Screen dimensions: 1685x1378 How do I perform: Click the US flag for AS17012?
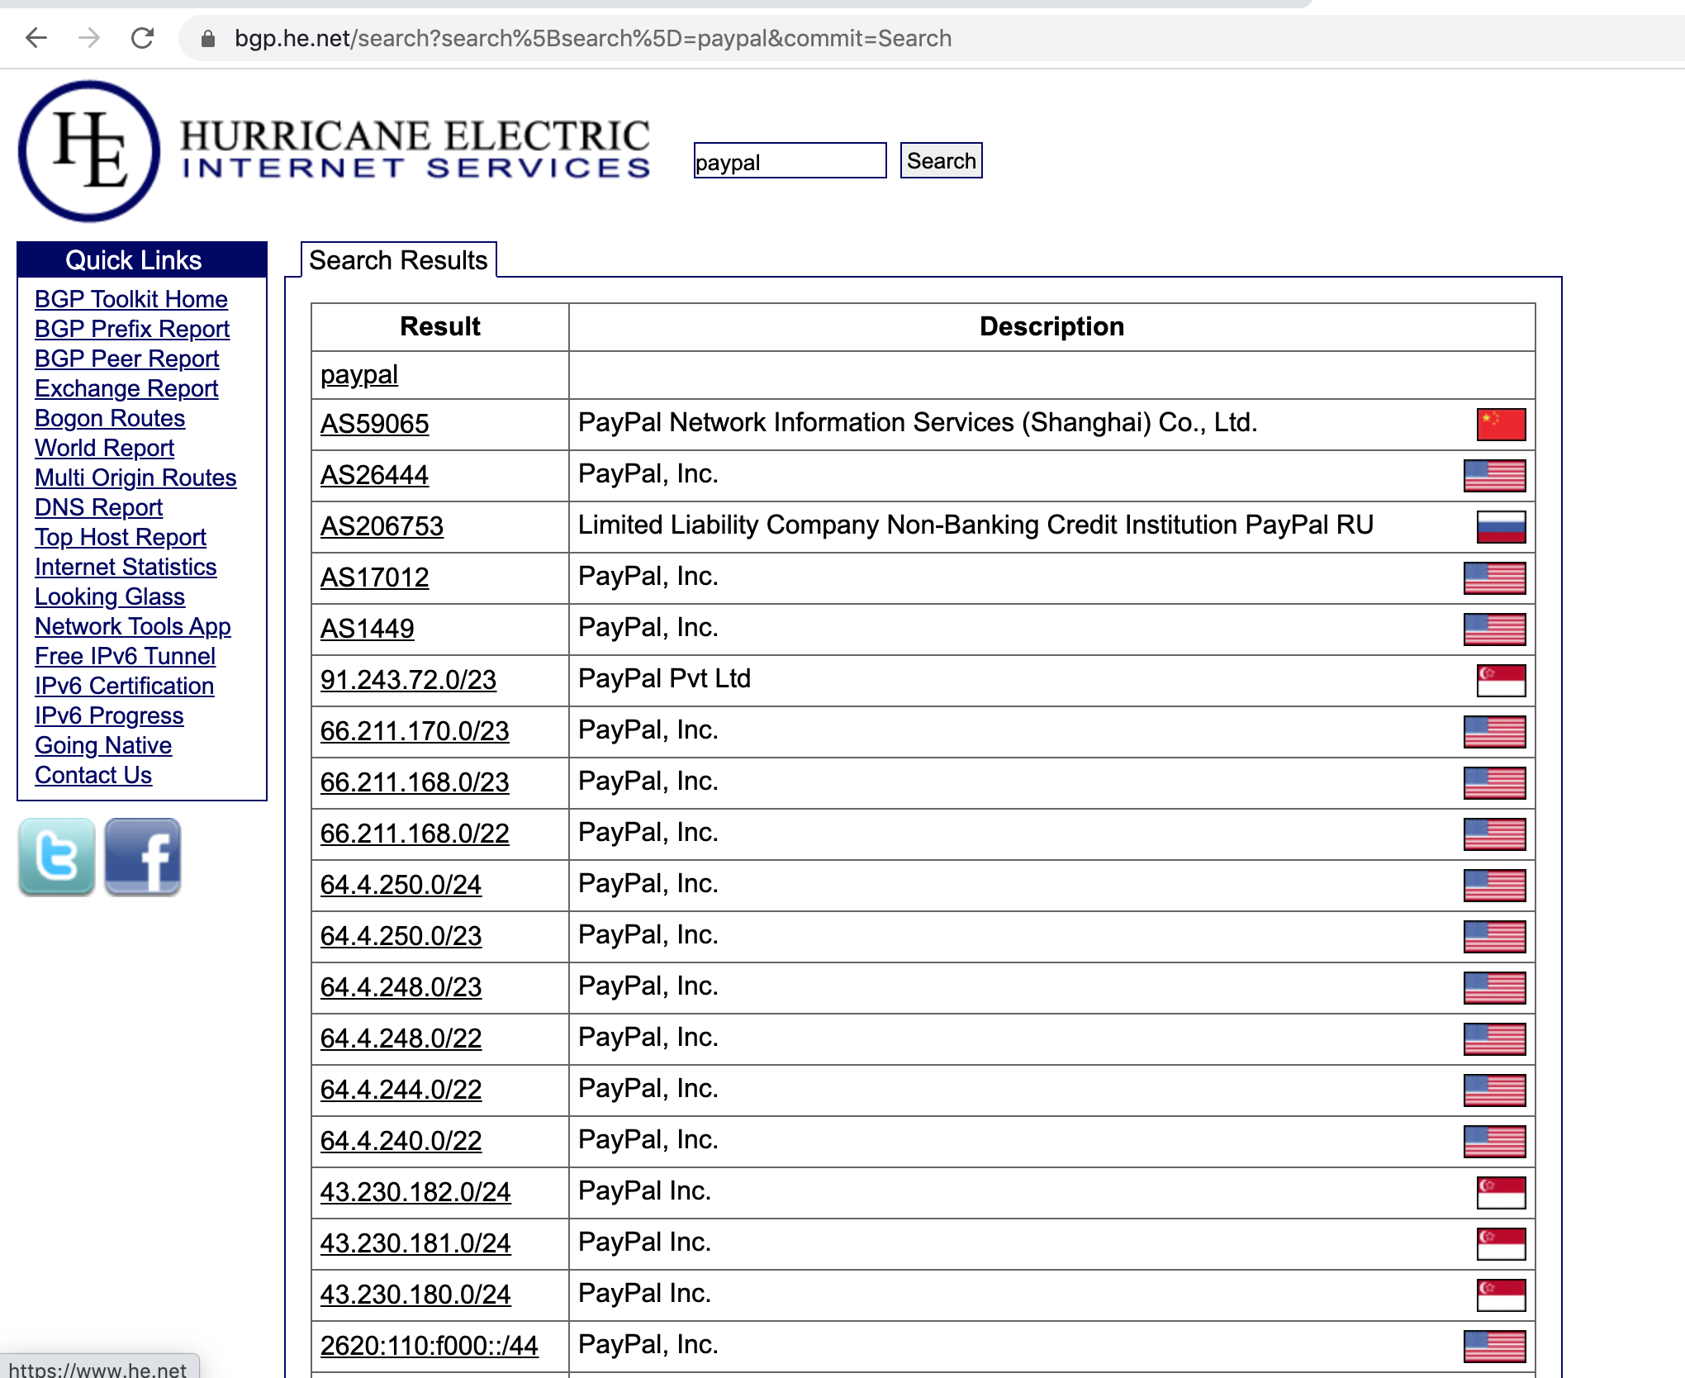click(x=1494, y=578)
